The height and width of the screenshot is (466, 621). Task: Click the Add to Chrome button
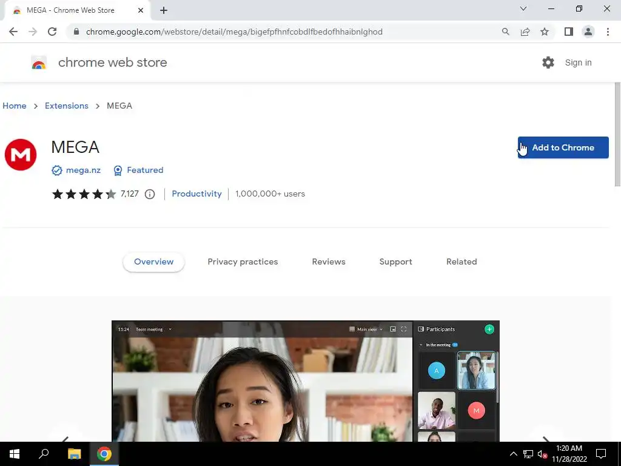pos(563,147)
